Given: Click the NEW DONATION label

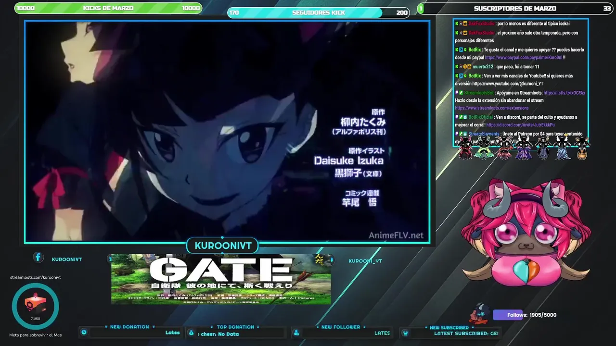Looking at the screenshot, I should (129, 327).
